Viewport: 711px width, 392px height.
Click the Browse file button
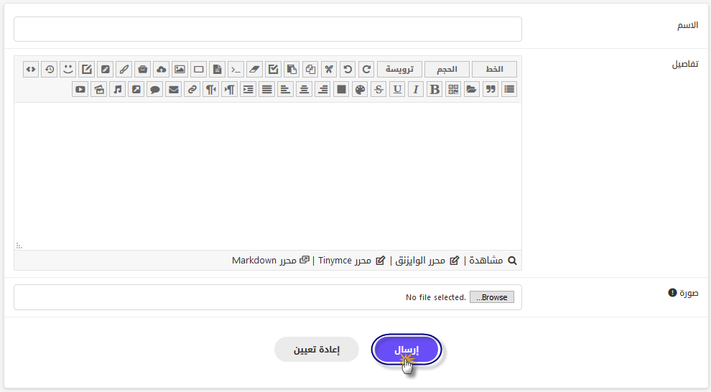(491, 297)
